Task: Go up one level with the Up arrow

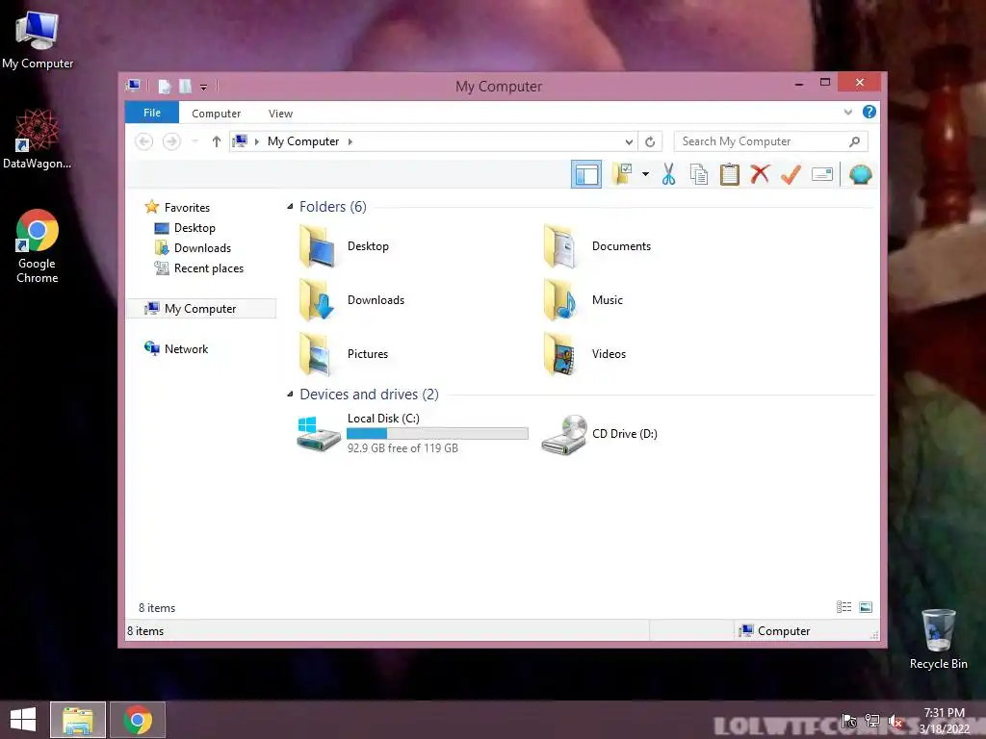Action: click(217, 141)
